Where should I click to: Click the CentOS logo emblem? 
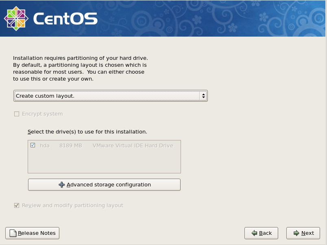[16, 18]
